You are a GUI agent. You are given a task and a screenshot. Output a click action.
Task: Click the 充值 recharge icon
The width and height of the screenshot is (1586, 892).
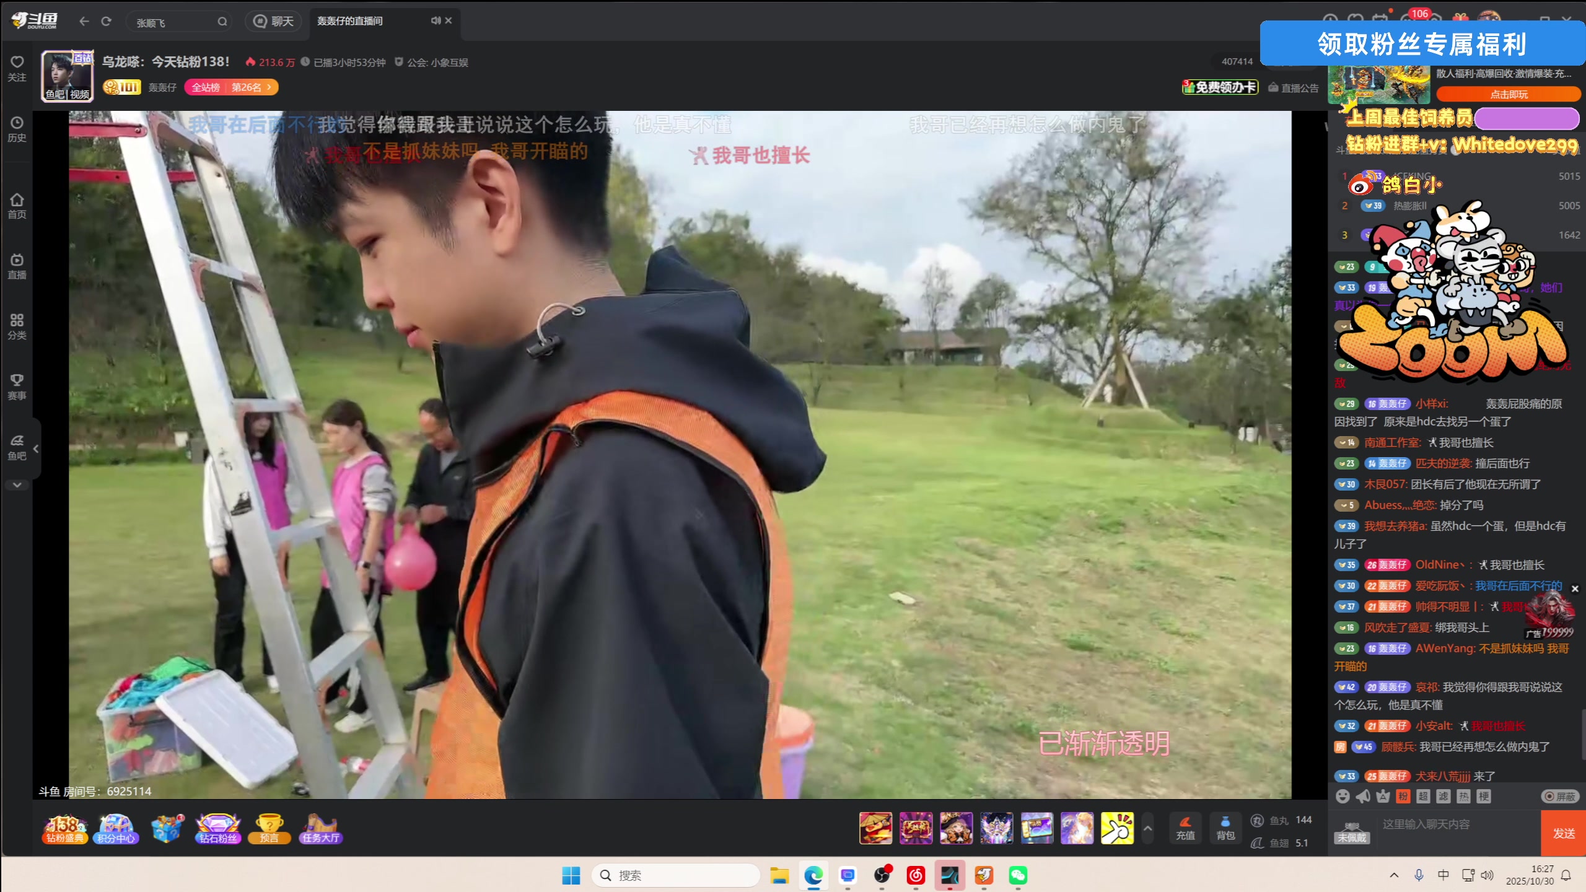[1186, 828]
